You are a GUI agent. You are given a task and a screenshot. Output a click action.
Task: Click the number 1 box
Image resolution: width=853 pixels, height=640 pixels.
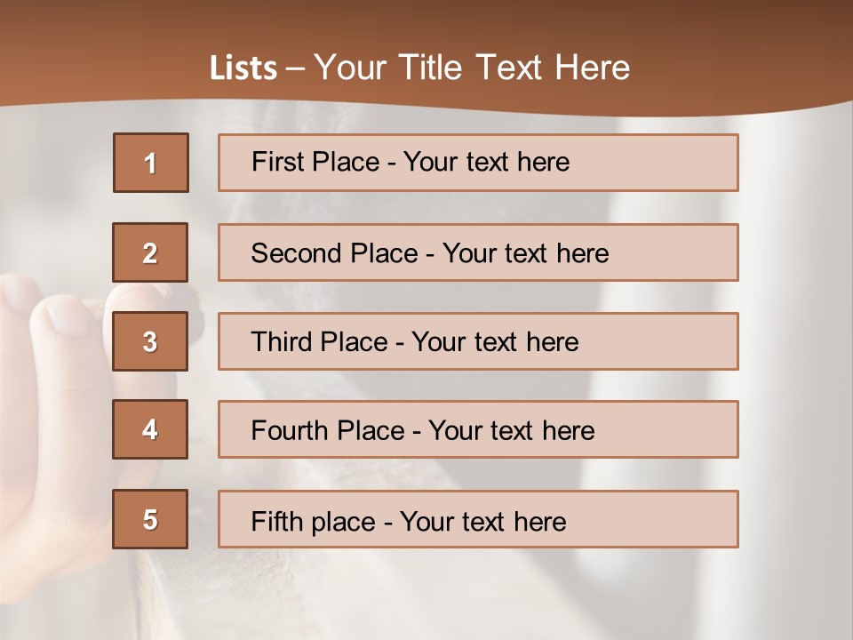(151, 163)
